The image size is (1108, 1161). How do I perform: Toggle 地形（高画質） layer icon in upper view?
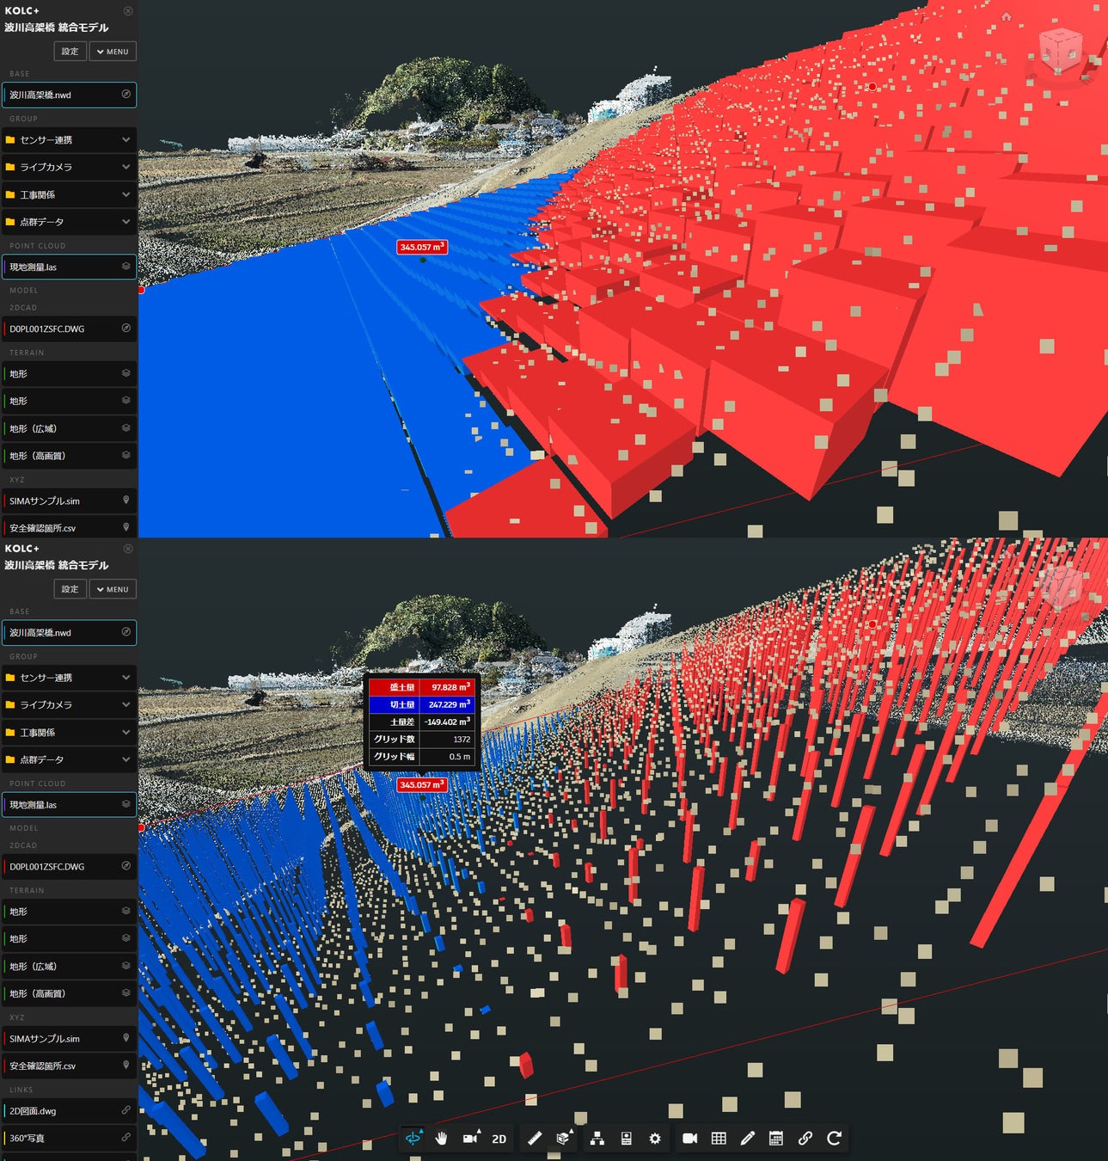tap(125, 456)
